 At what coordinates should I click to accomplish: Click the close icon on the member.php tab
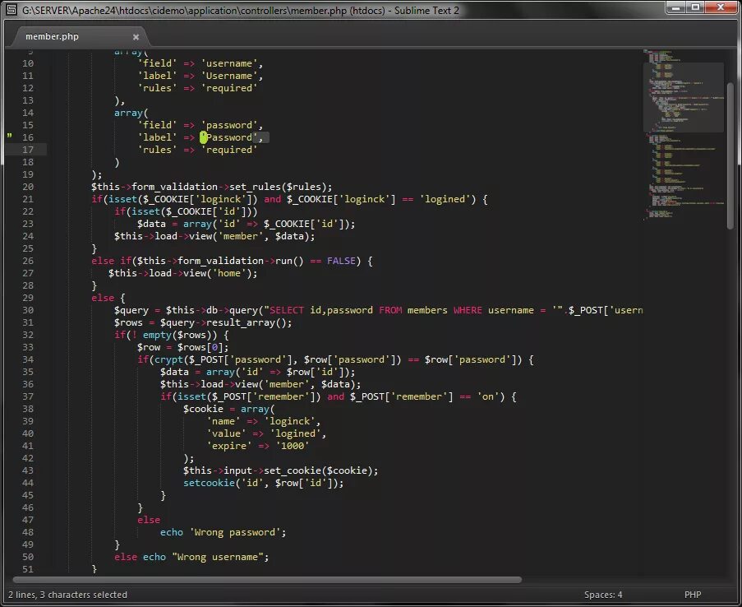(136, 36)
